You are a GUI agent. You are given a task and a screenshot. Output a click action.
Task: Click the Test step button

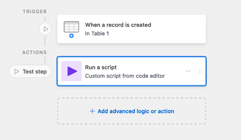[x=30, y=72]
